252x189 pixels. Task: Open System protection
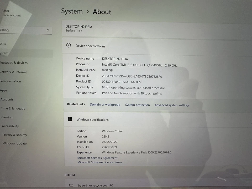(x=137, y=105)
